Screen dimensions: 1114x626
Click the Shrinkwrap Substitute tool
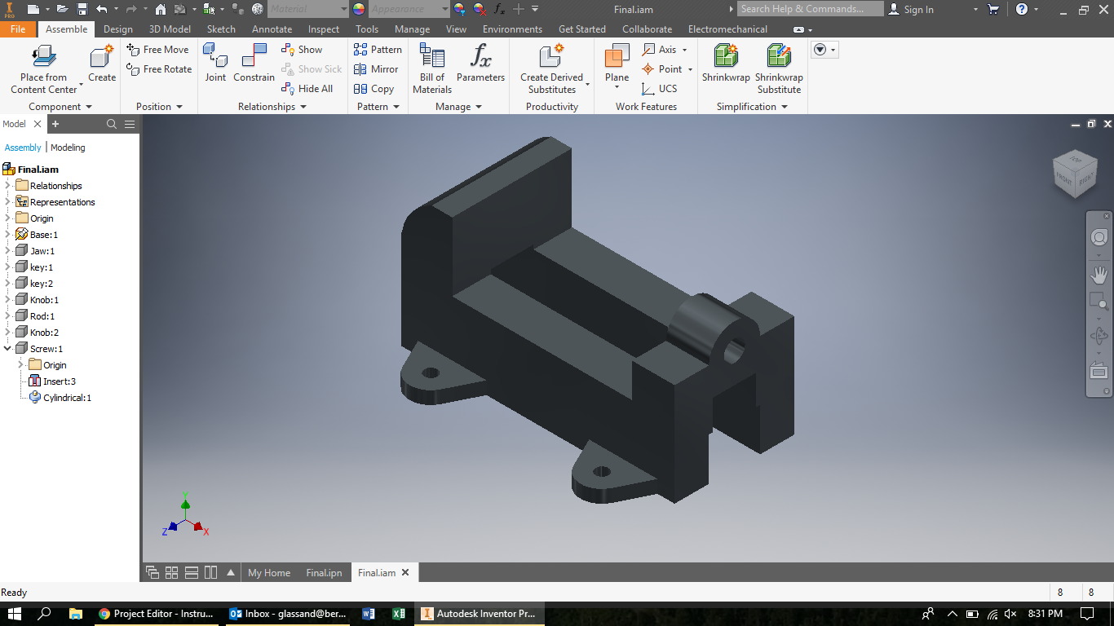(x=779, y=68)
